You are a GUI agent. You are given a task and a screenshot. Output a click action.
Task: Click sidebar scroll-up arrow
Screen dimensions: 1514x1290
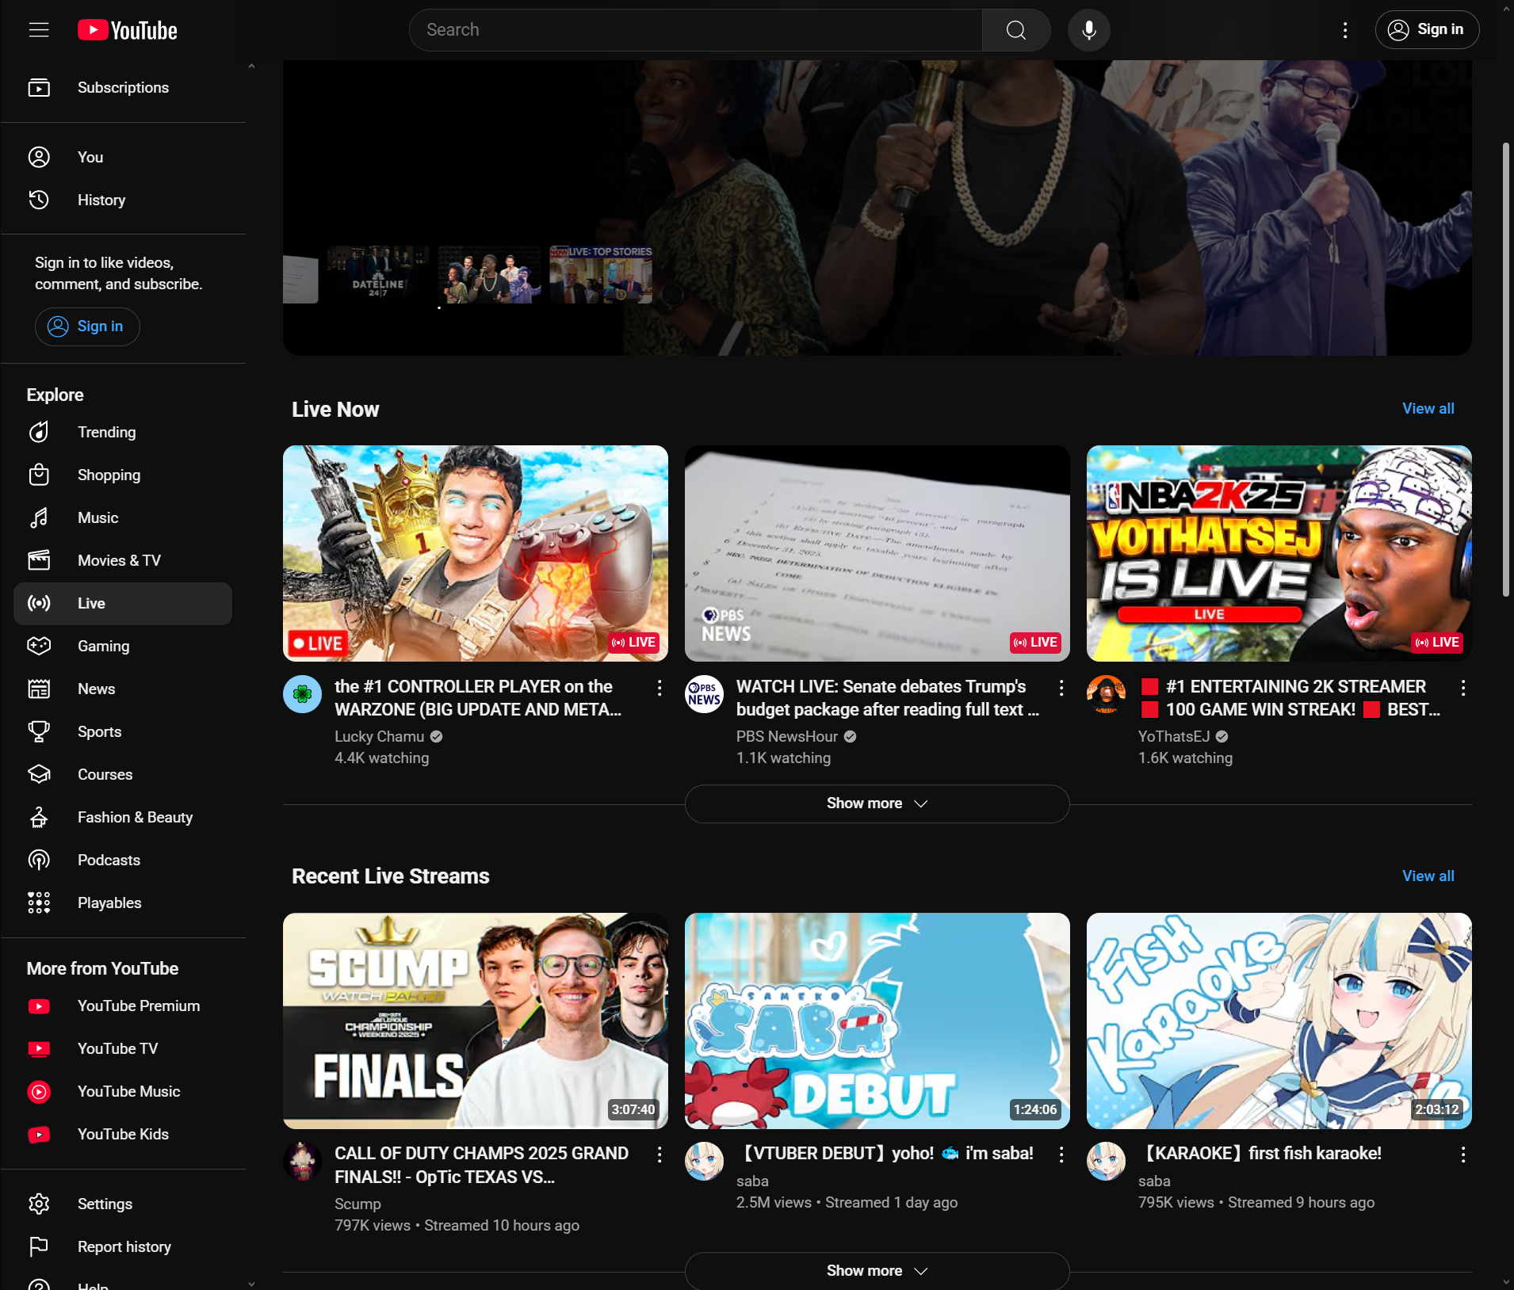(251, 67)
